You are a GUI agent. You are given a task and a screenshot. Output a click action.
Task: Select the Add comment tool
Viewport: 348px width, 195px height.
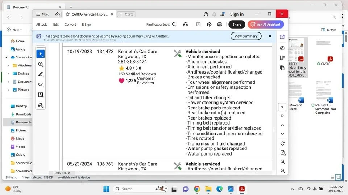[41, 64]
